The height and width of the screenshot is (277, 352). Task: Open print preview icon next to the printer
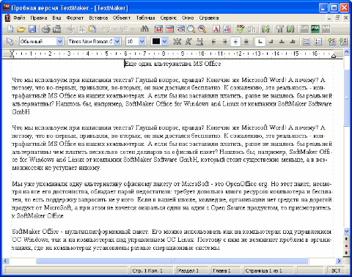pos(57,29)
